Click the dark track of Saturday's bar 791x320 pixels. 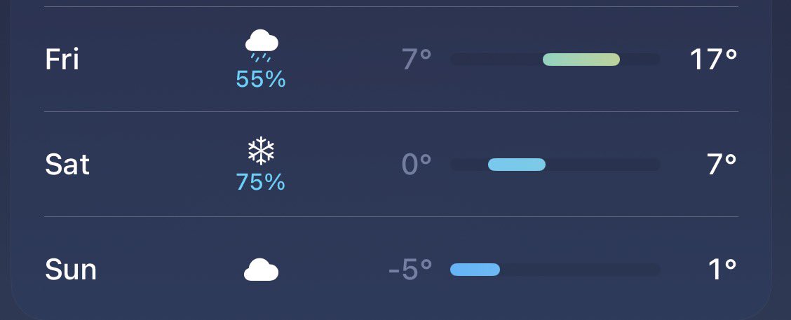pyautogui.click(x=555, y=165)
